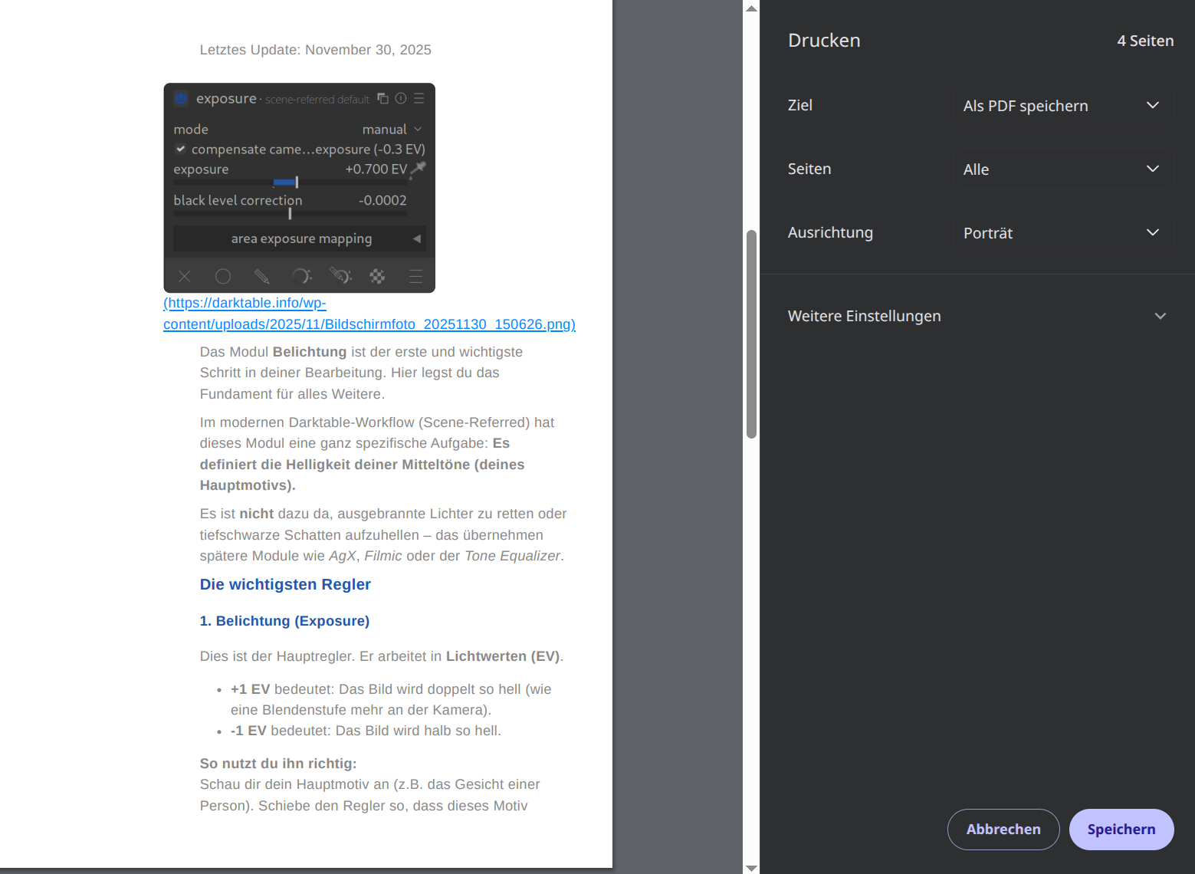The width and height of the screenshot is (1195, 874).
Task: Click the preview scrollbar down arrow
Action: click(x=751, y=867)
